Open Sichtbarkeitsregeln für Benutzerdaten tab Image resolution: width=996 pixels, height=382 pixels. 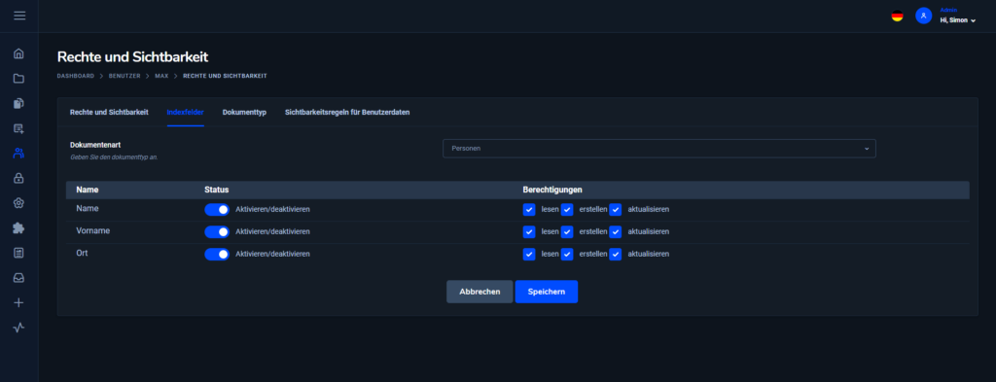pyautogui.click(x=347, y=113)
